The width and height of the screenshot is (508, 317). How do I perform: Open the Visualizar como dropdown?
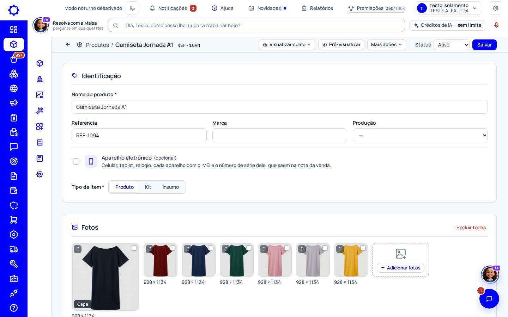[287, 45]
